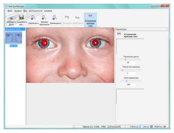
Task: Activate the Устранение красных глаз tool
Action: (90, 20)
